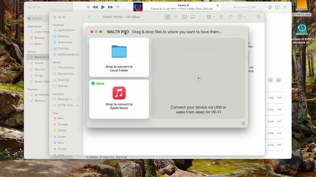Open Finder action menu dropdown
This screenshot has width=316, height=177.
click(241, 17)
